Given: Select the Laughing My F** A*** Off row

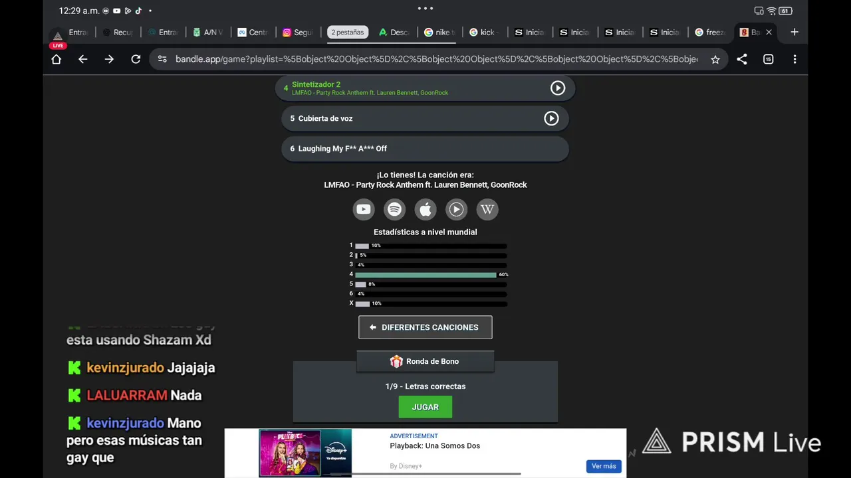Looking at the screenshot, I should [425, 149].
